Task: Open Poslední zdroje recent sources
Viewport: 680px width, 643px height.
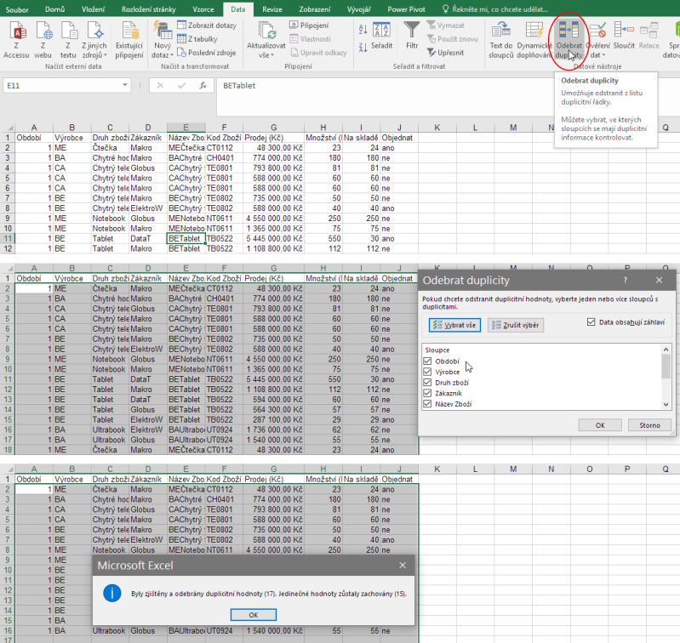Action: (207, 53)
